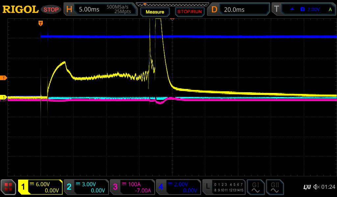Viewport: 337px width, 197px height.
Task: Open the Measure menu
Action: pos(155,12)
